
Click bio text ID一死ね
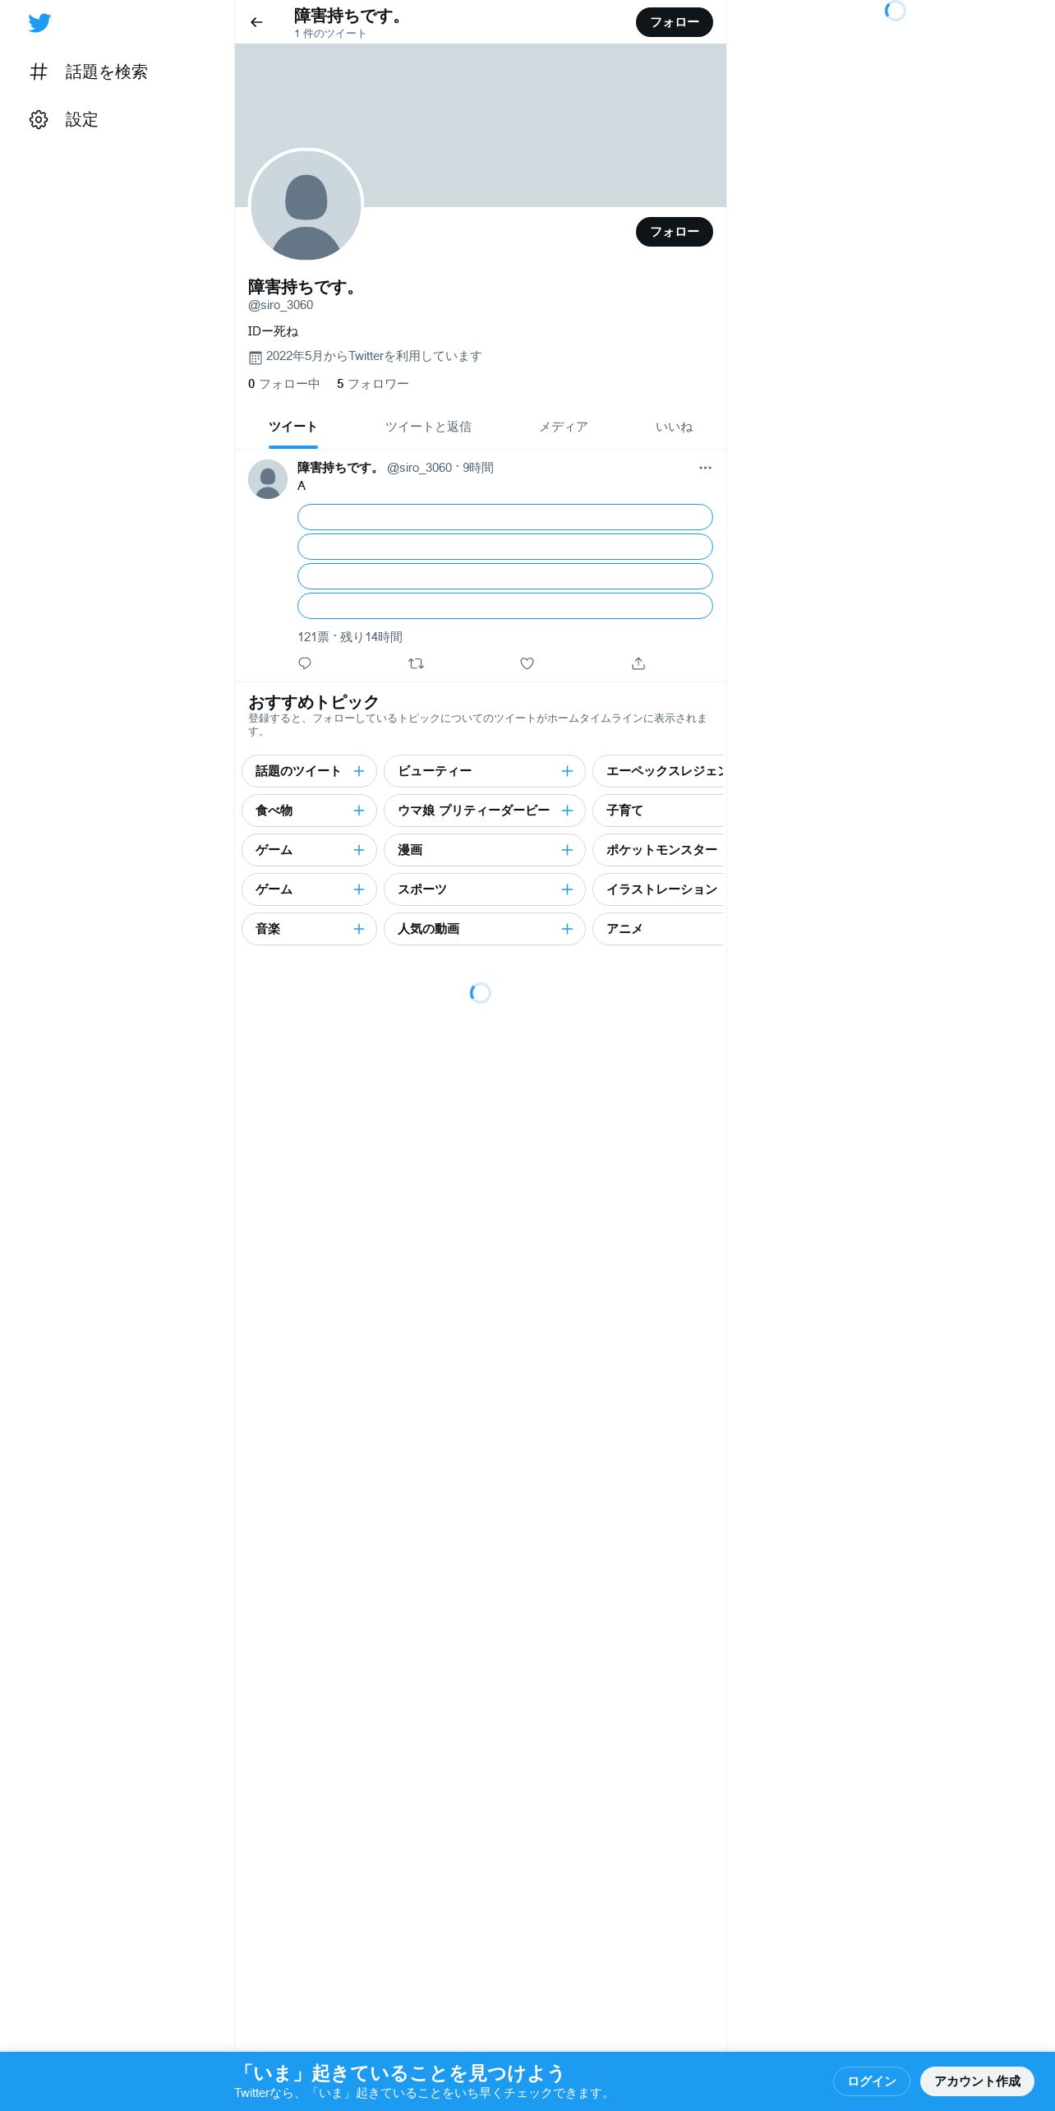click(273, 331)
